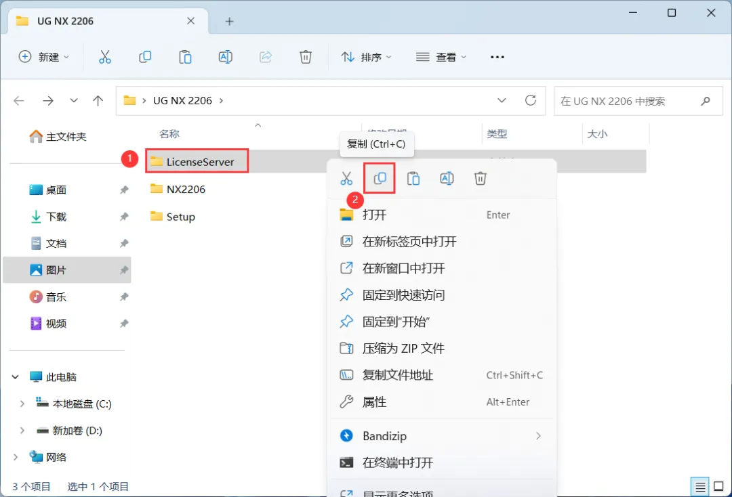Open 属性 from the context menu

coord(441,402)
